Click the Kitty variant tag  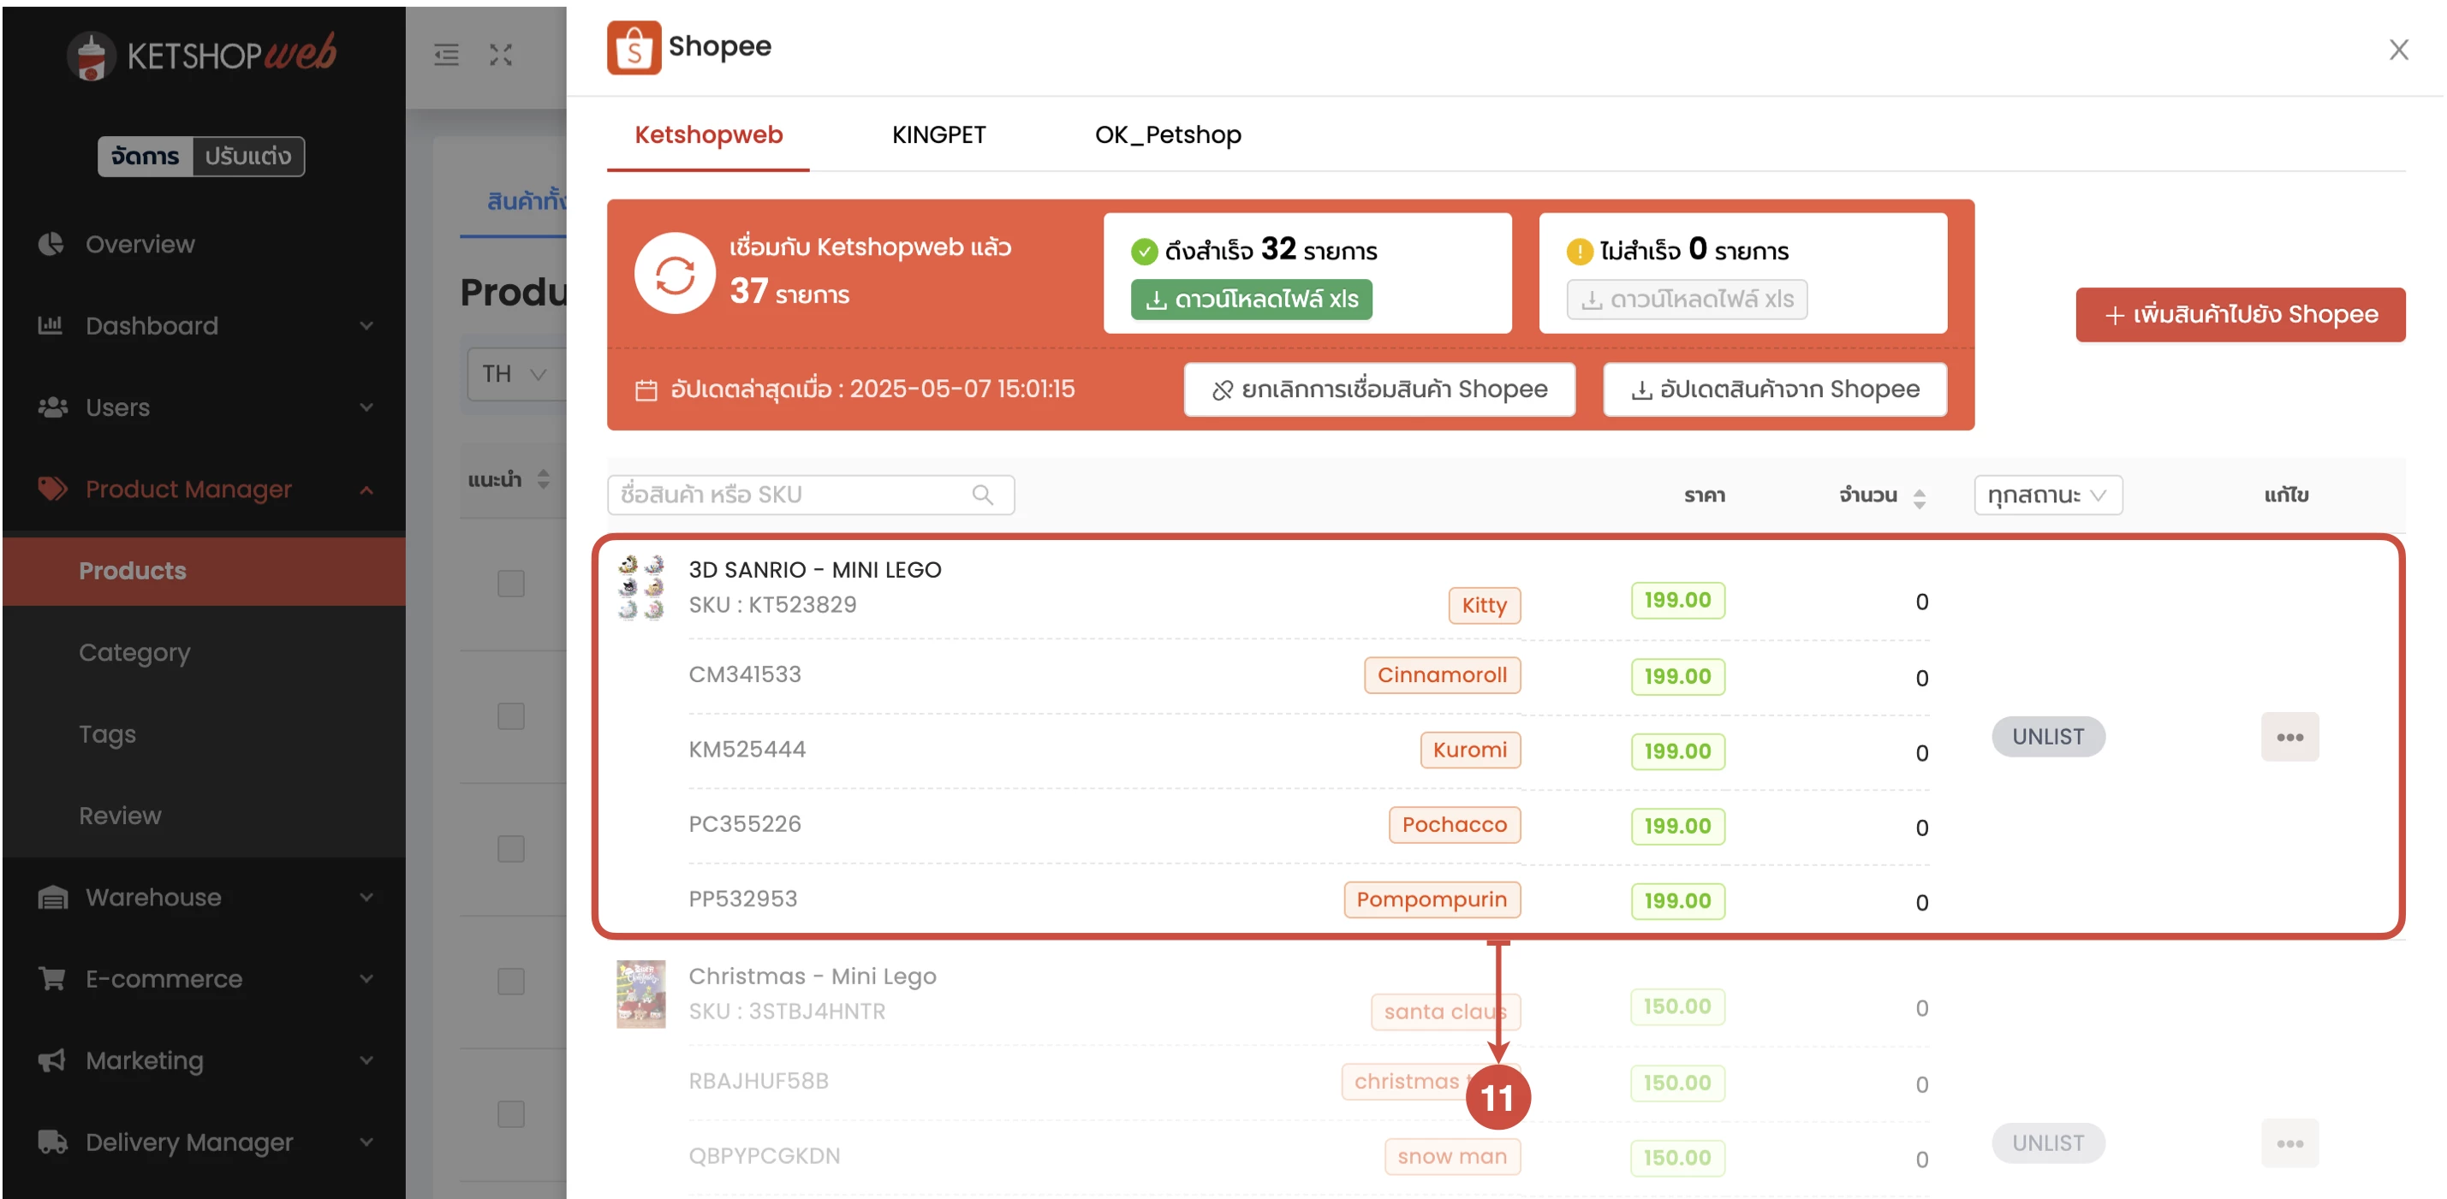(x=1484, y=605)
